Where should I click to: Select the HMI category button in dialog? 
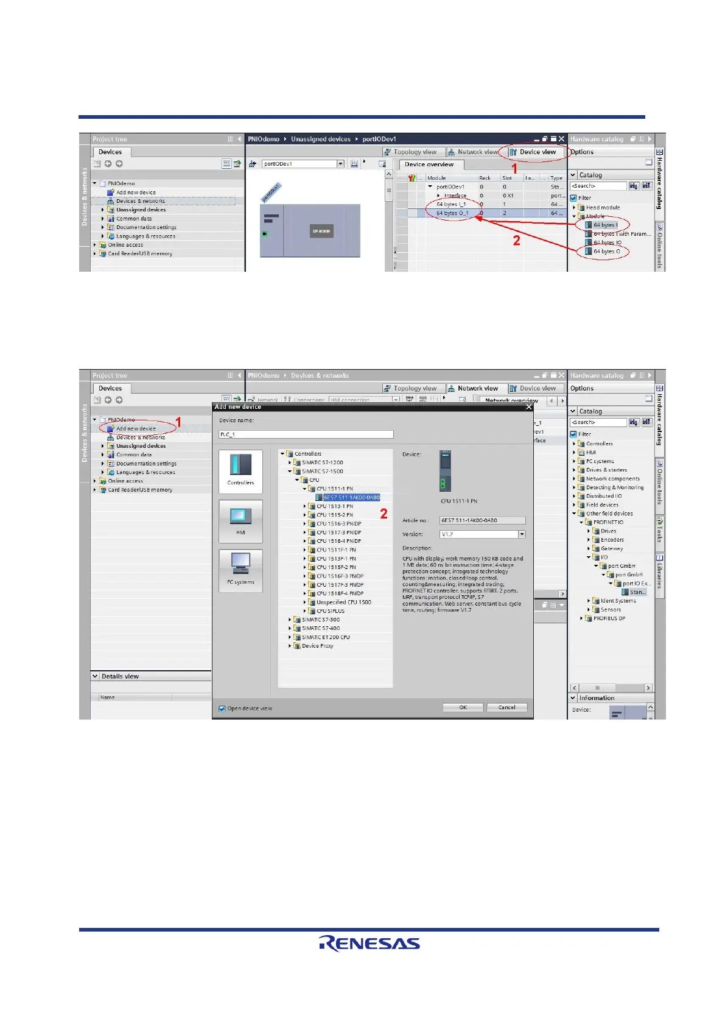pyautogui.click(x=240, y=521)
